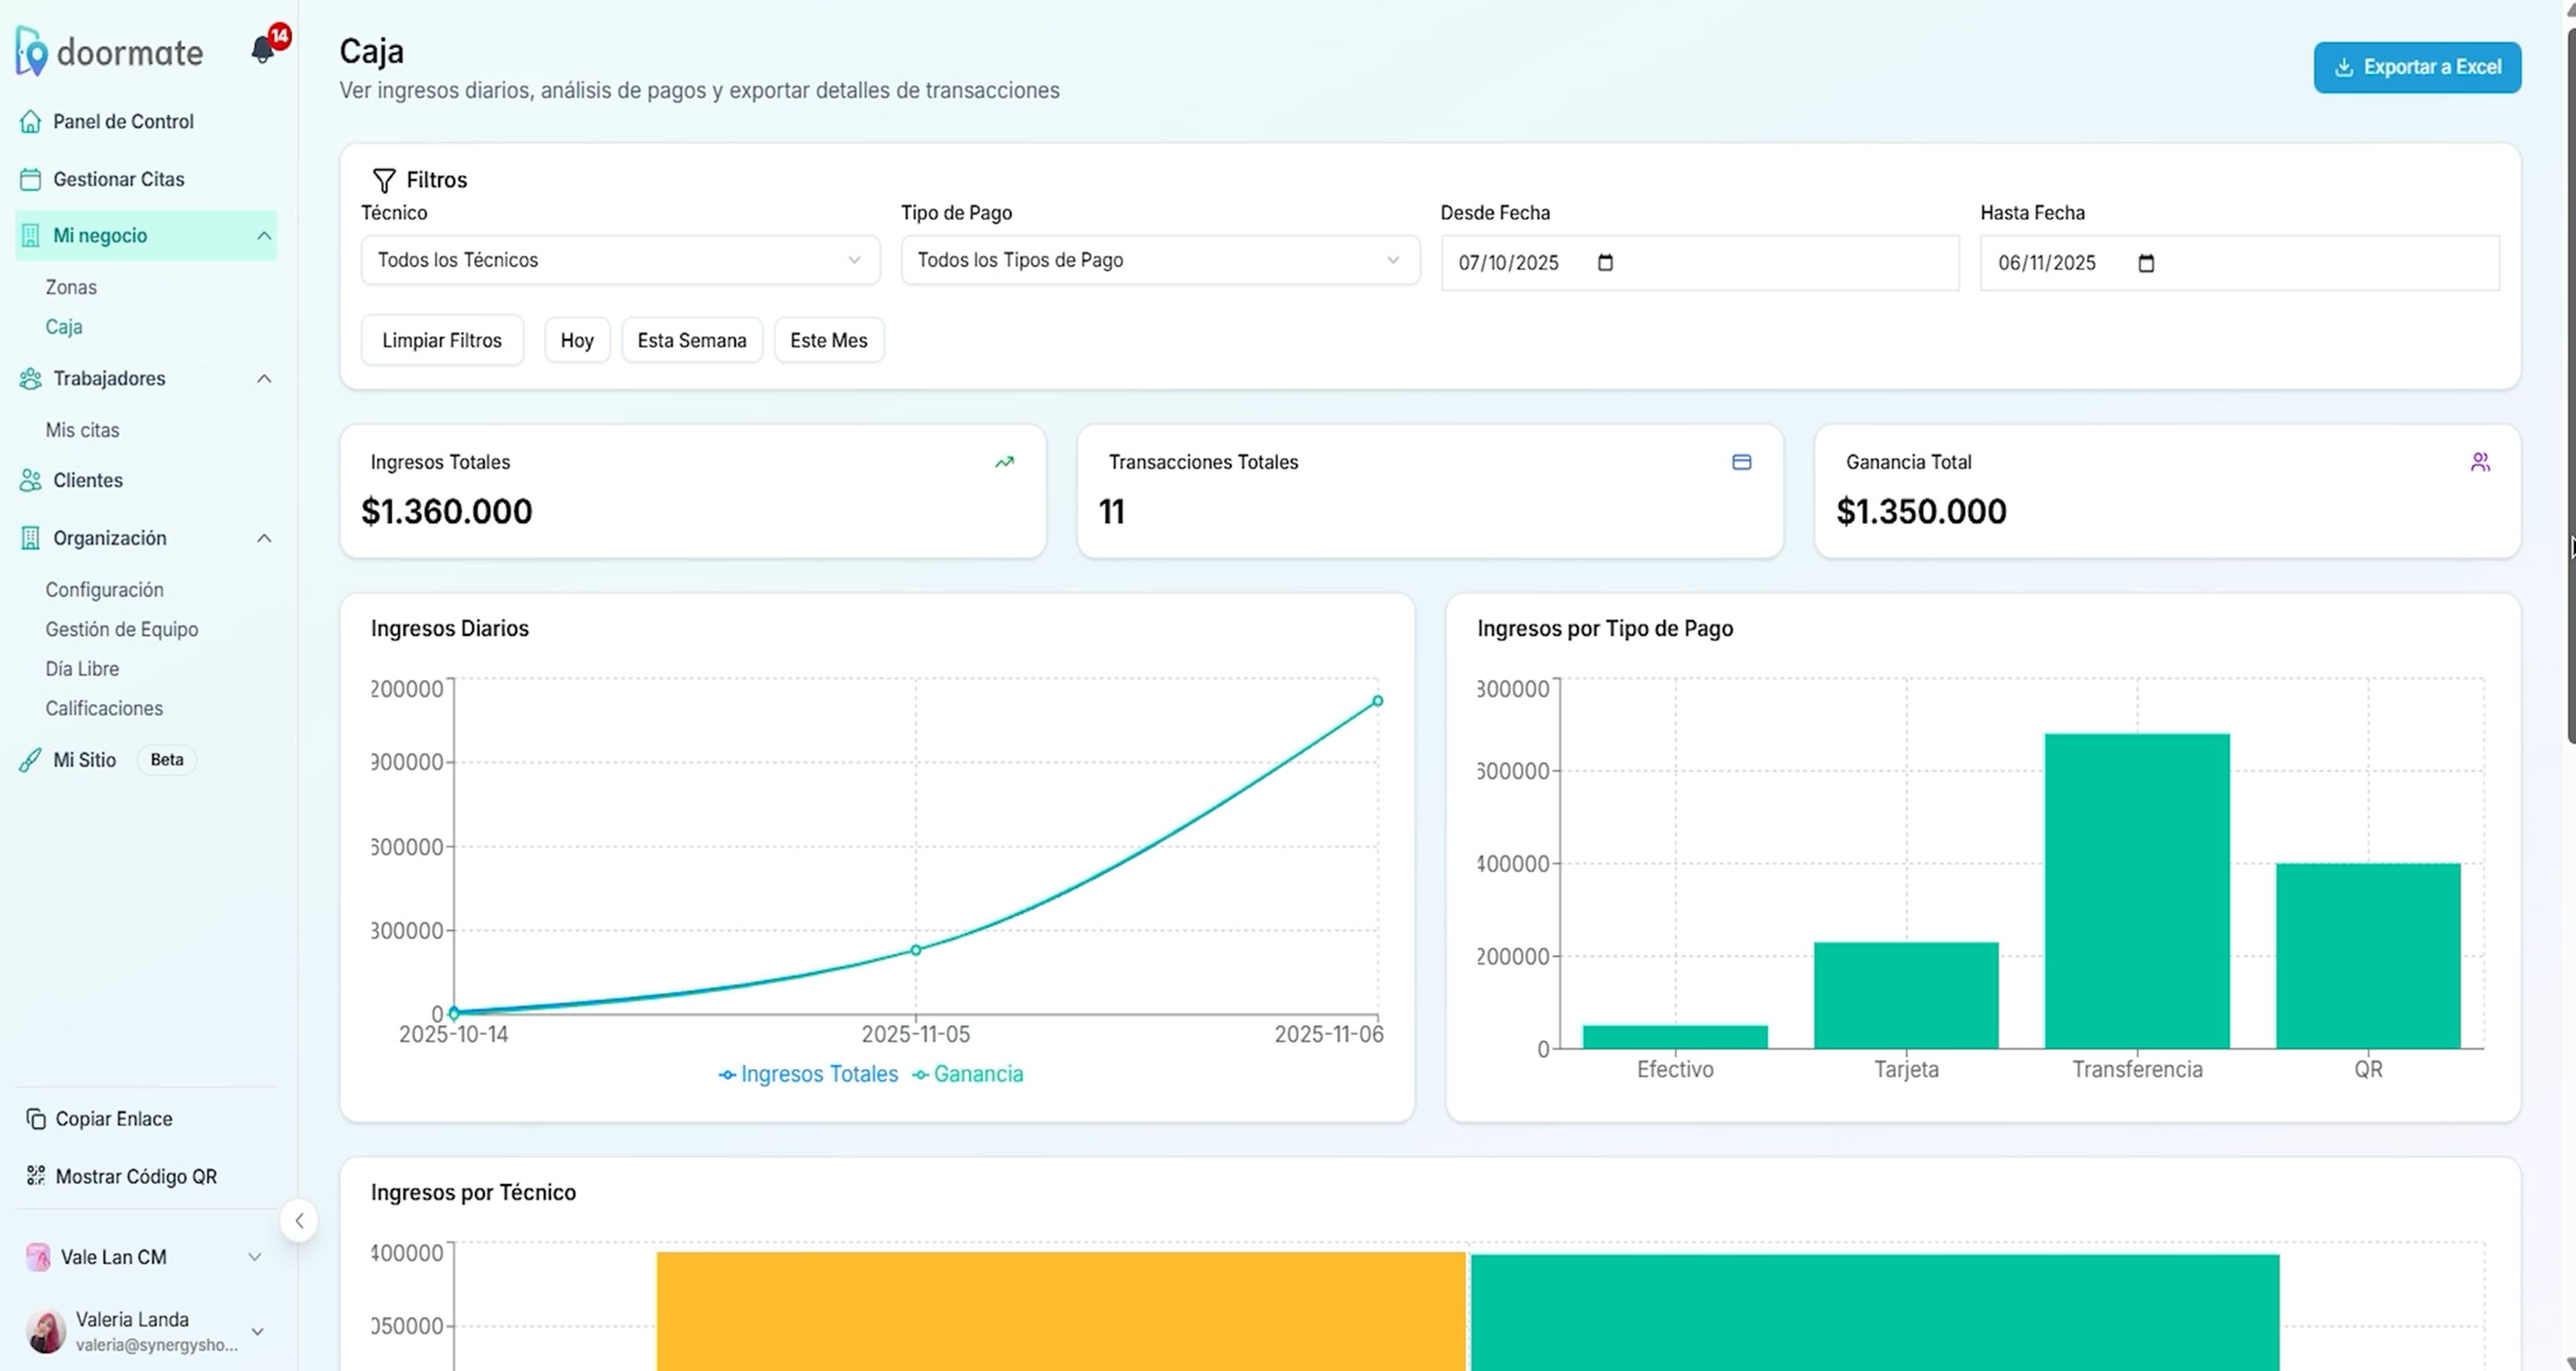This screenshot has height=1371, width=2576.
Task: Click the calendar icon in Desde Fecha
Action: (1605, 263)
